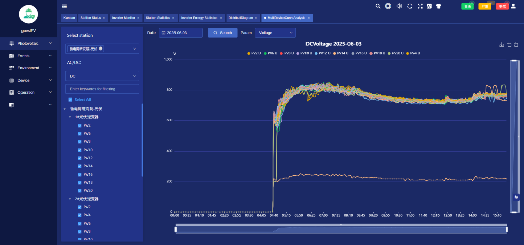Click the Date input showing 2025-06-03
This screenshot has height=245, width=524.
181,33
